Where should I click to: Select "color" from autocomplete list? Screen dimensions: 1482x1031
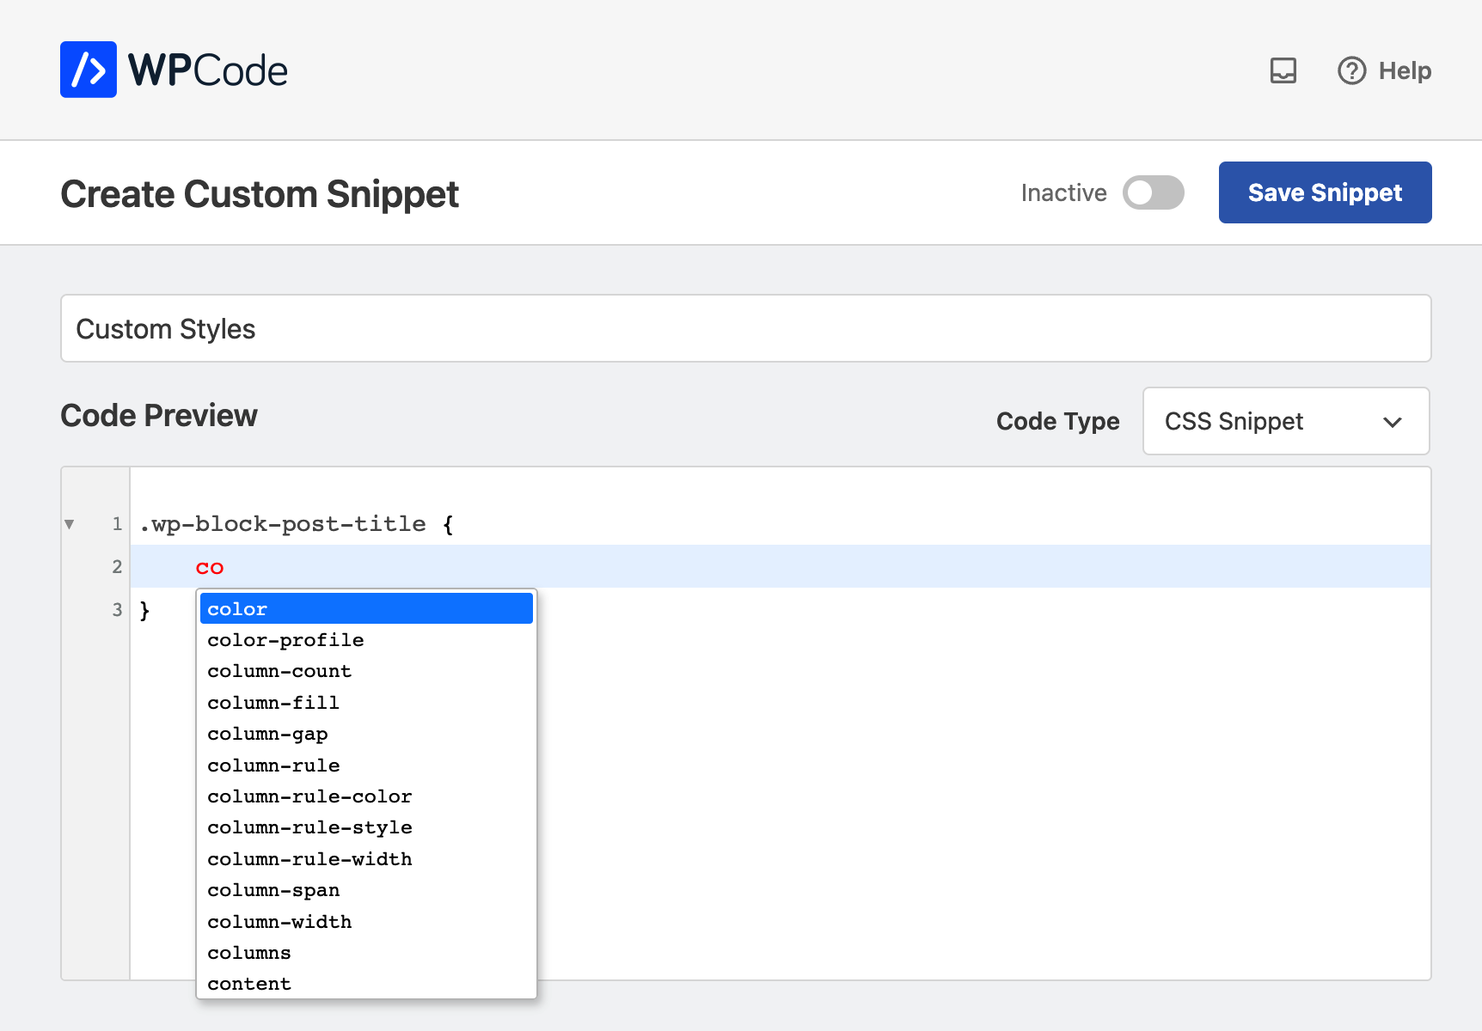click(366, 609)
